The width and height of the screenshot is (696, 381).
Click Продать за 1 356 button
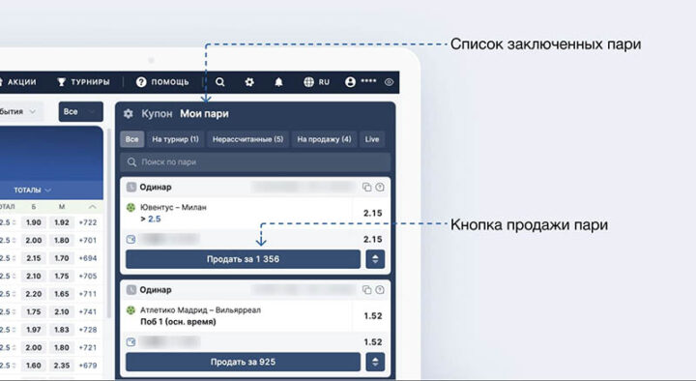[243, 259]
